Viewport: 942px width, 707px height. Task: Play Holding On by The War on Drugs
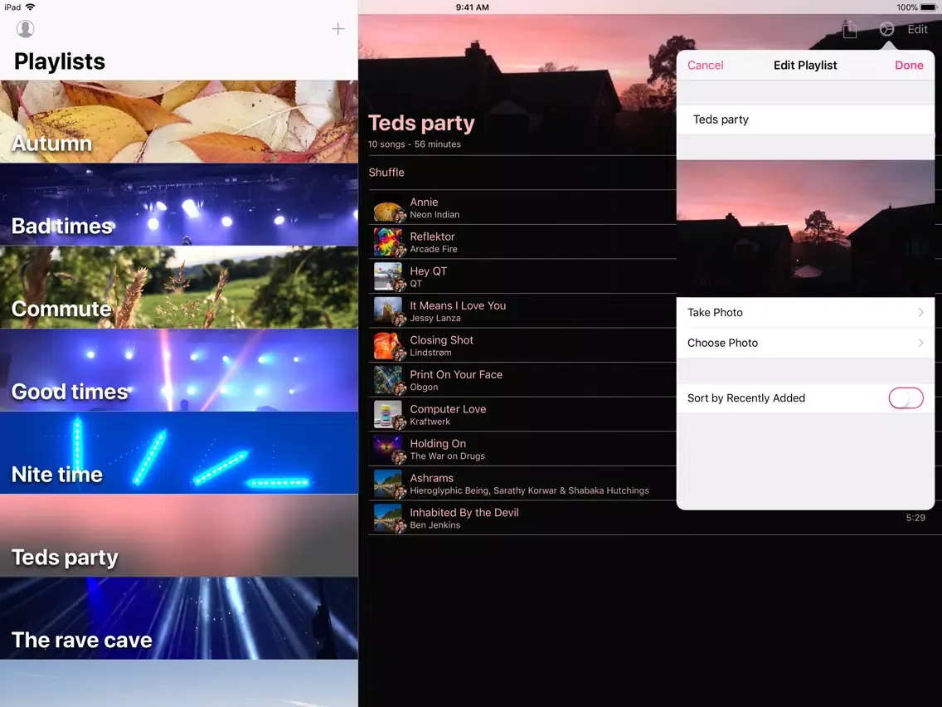click(x=522, y=449)
